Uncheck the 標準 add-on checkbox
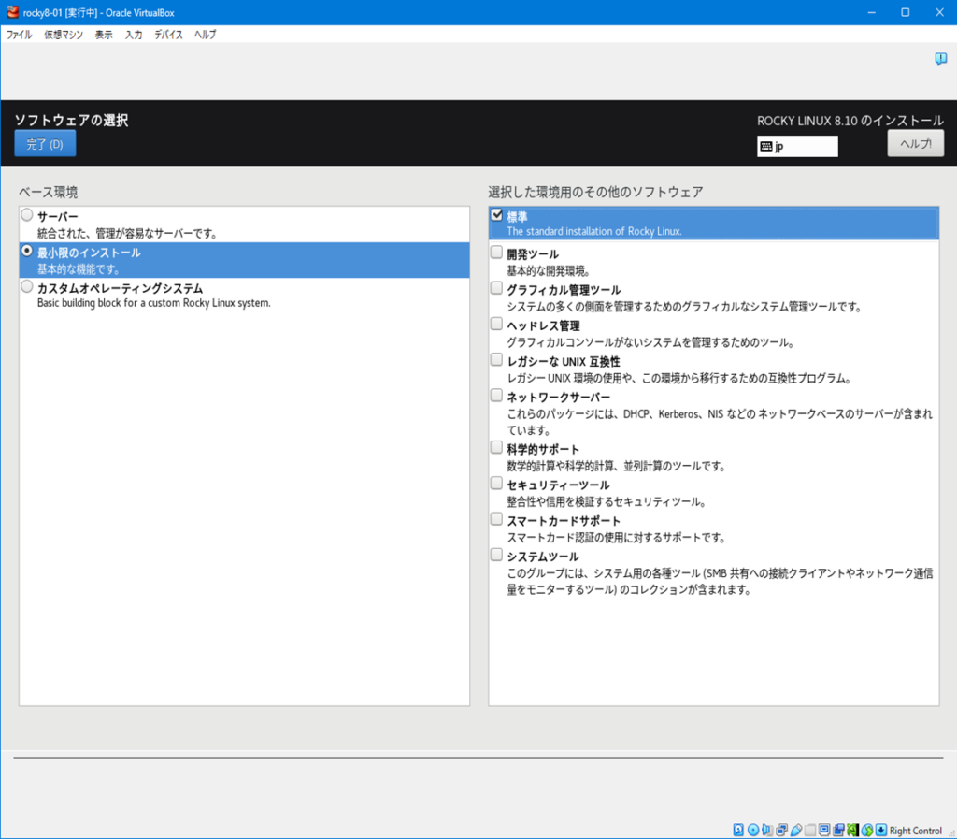957x839 pixels. 497,215
